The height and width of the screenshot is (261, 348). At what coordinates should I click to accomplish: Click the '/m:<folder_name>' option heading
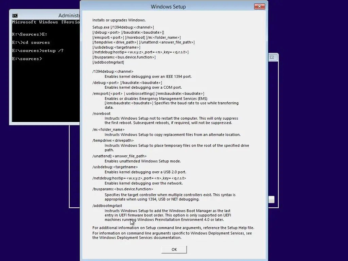click(x=108, y=129)
